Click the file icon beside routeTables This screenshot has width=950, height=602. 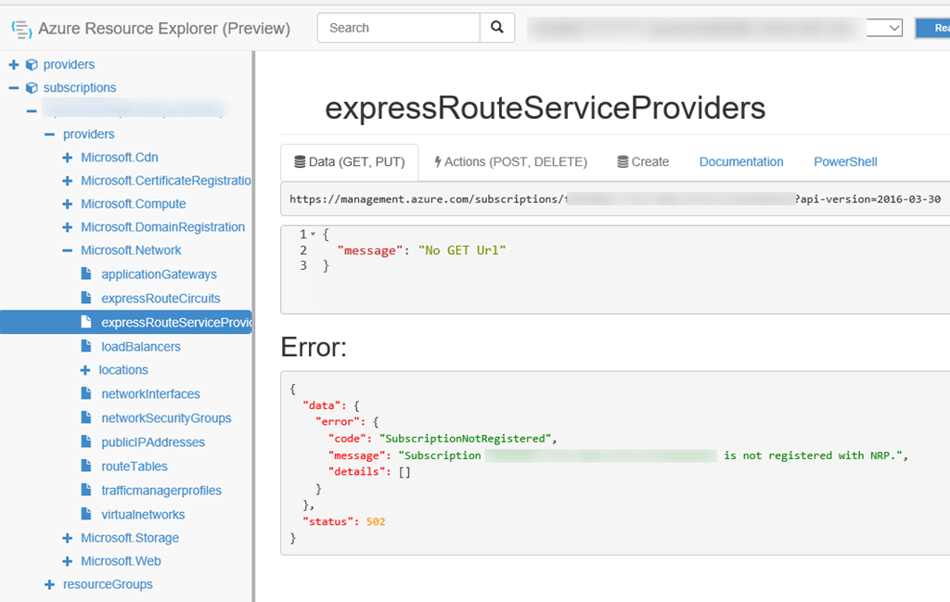(x=86, y=467)
